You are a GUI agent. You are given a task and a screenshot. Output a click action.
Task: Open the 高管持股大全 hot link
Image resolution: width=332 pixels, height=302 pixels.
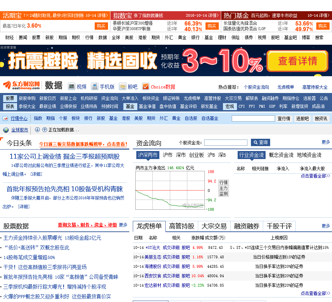point(315,87)
